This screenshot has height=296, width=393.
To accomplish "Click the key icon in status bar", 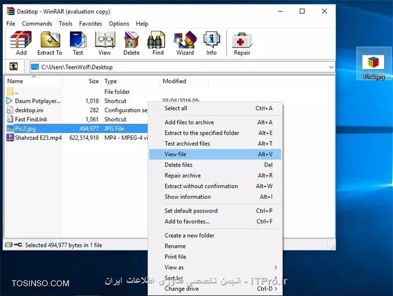I will point(18,245).
